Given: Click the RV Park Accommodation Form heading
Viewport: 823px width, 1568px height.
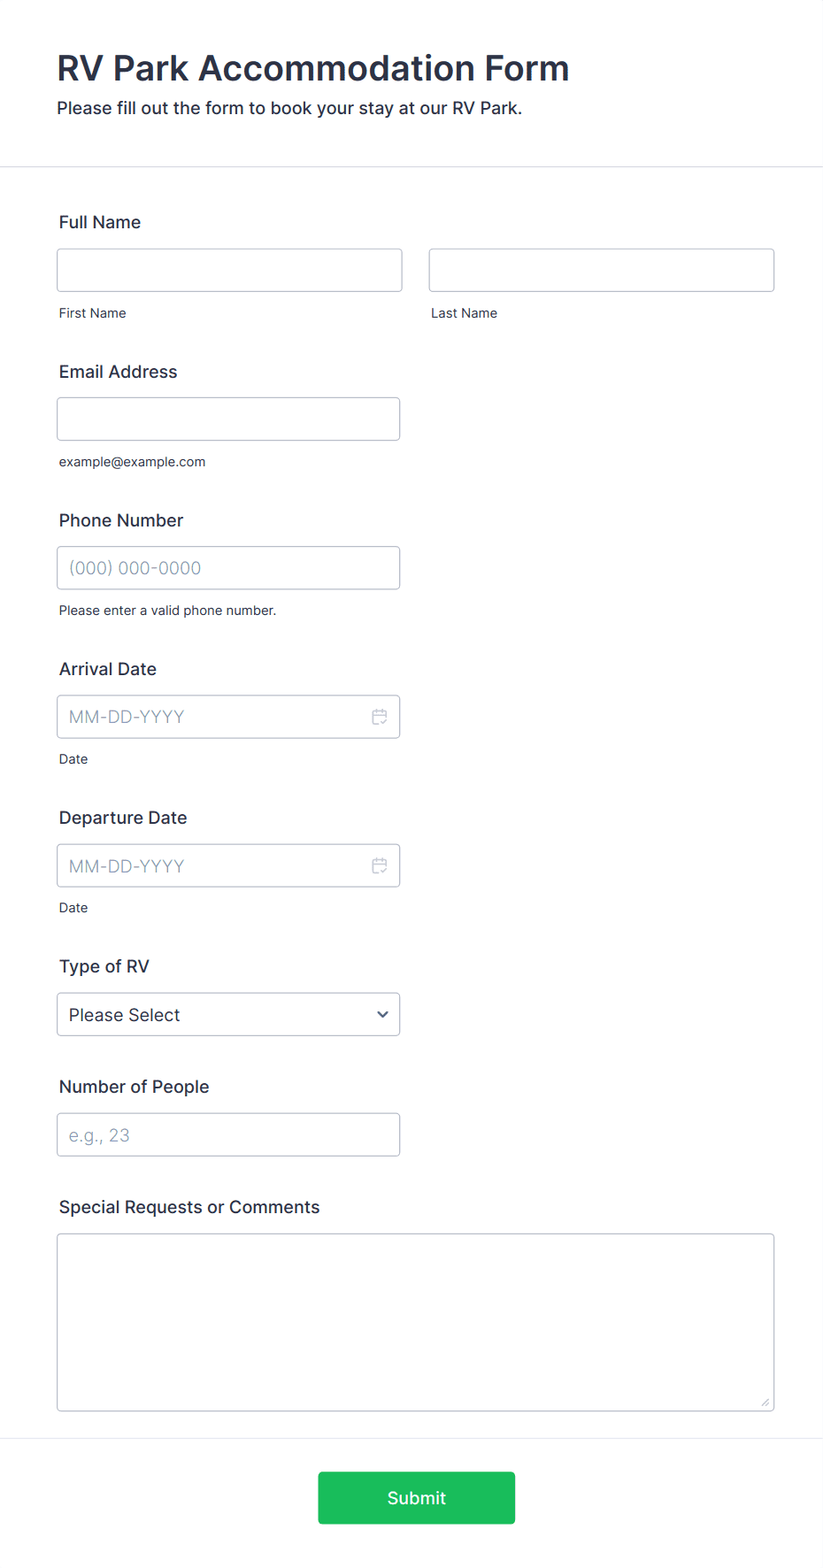Looking at the screenshot, I should click(x=313, y=68).
